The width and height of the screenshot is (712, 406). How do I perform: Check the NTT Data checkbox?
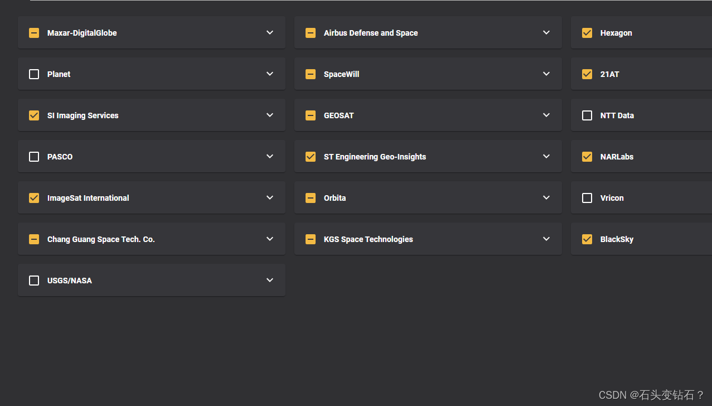587,115
